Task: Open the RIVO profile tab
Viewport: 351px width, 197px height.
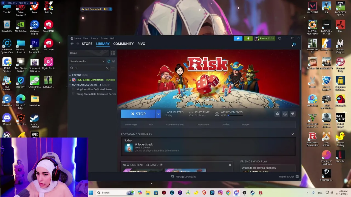Action: tap(141, 44)
